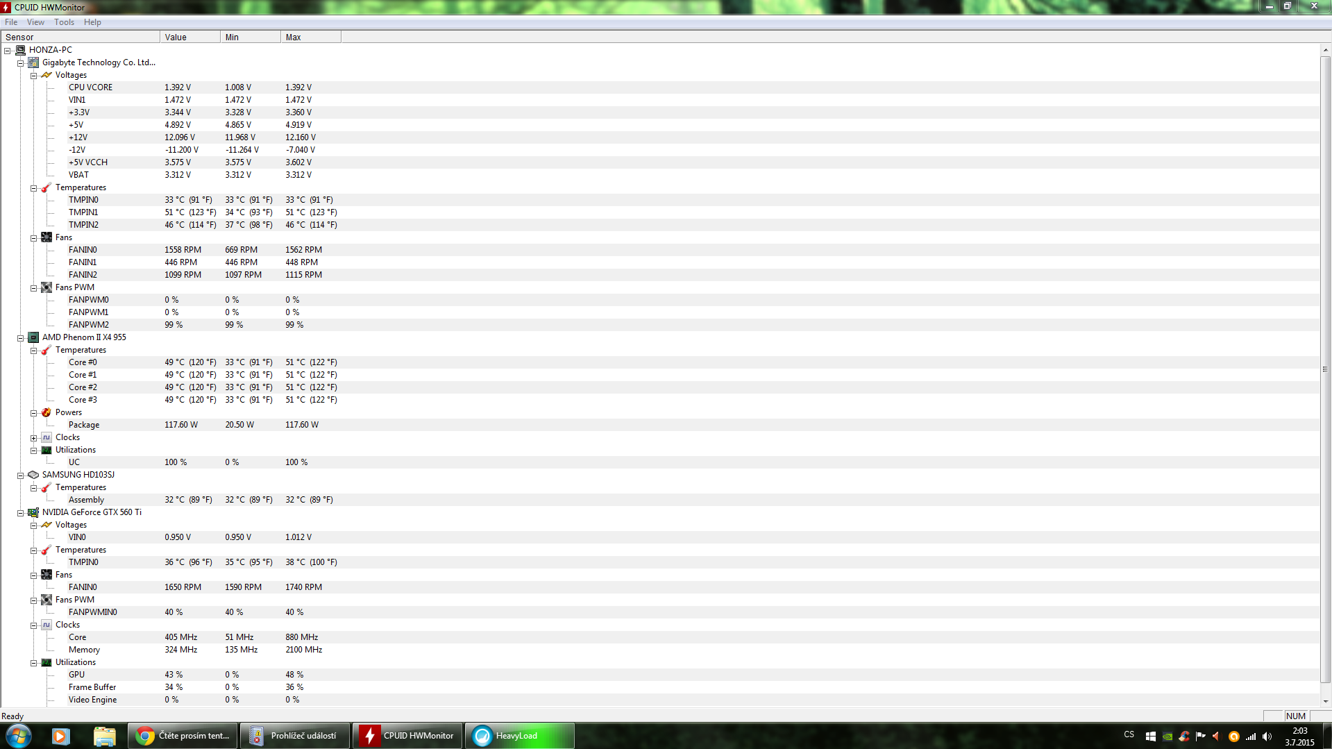Click the HONZA-PC computer icon

coord(20,50)
